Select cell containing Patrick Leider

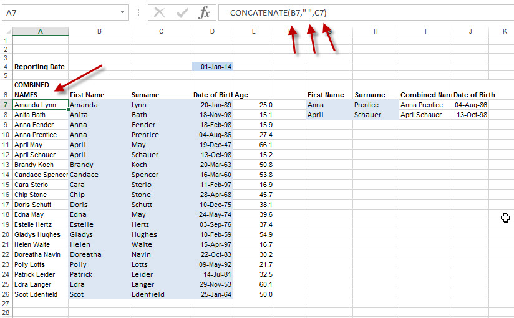(41, 274)
